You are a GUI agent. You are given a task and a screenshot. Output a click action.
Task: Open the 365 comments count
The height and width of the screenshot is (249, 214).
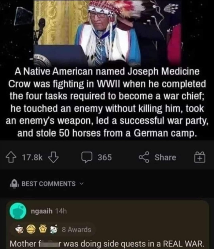pos(105,157)
